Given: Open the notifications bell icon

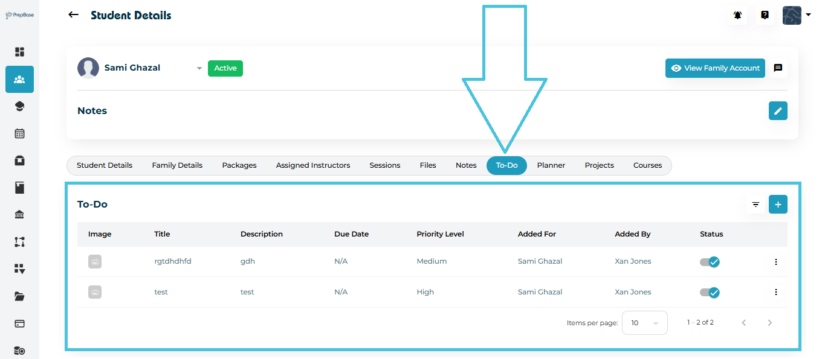Looking at the screenshot, I should [737, 16].
